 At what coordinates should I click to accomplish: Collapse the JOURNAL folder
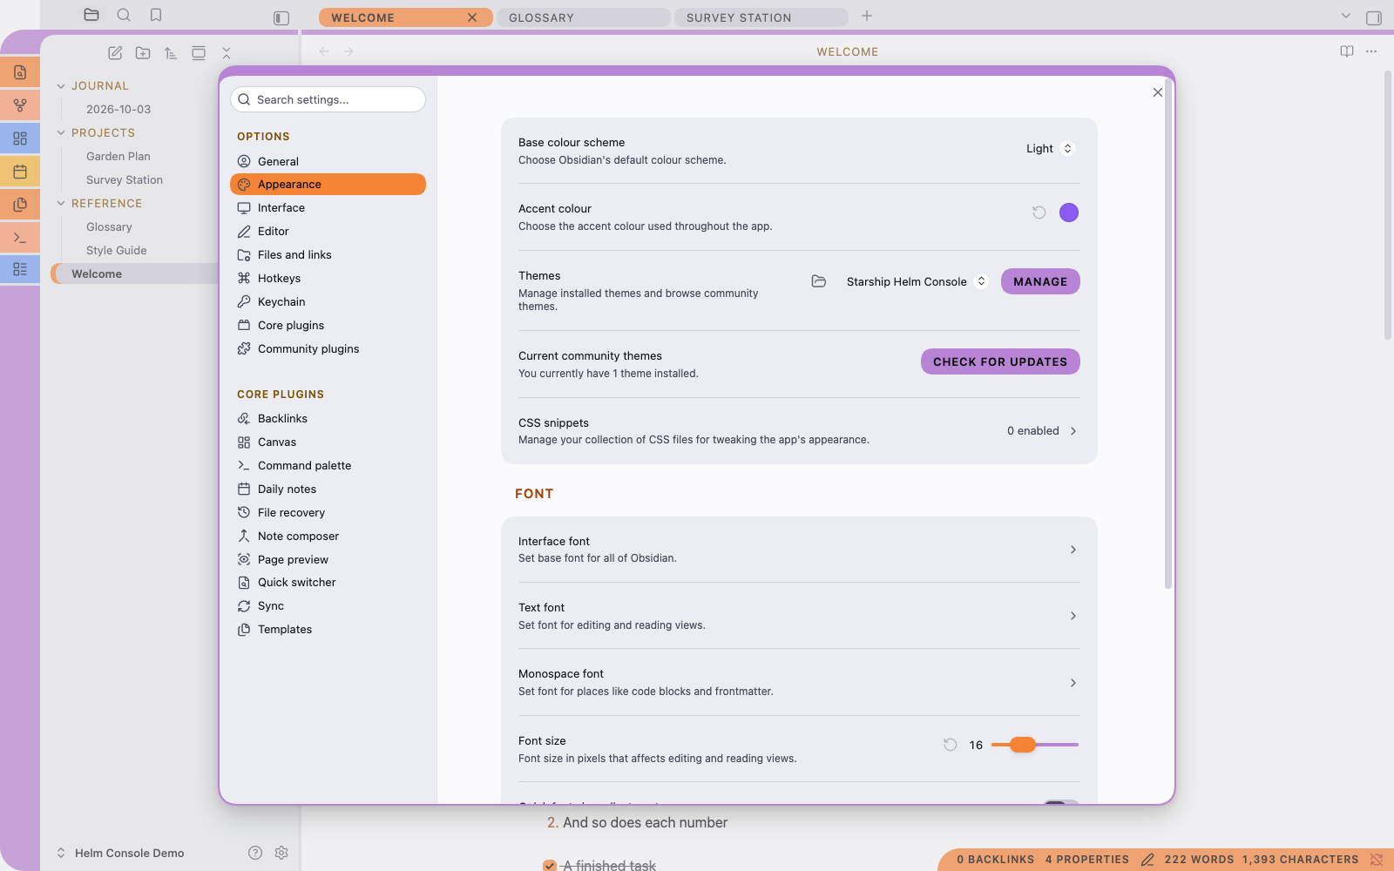click(x=61, y=86)
